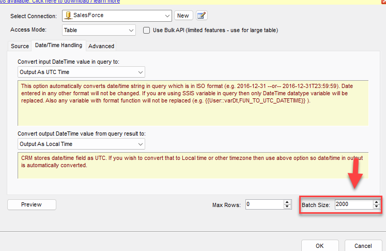Expand the input DateTime conversion dropdown
The height and width of the screenshot is (251, 386).
click(140, 72)
